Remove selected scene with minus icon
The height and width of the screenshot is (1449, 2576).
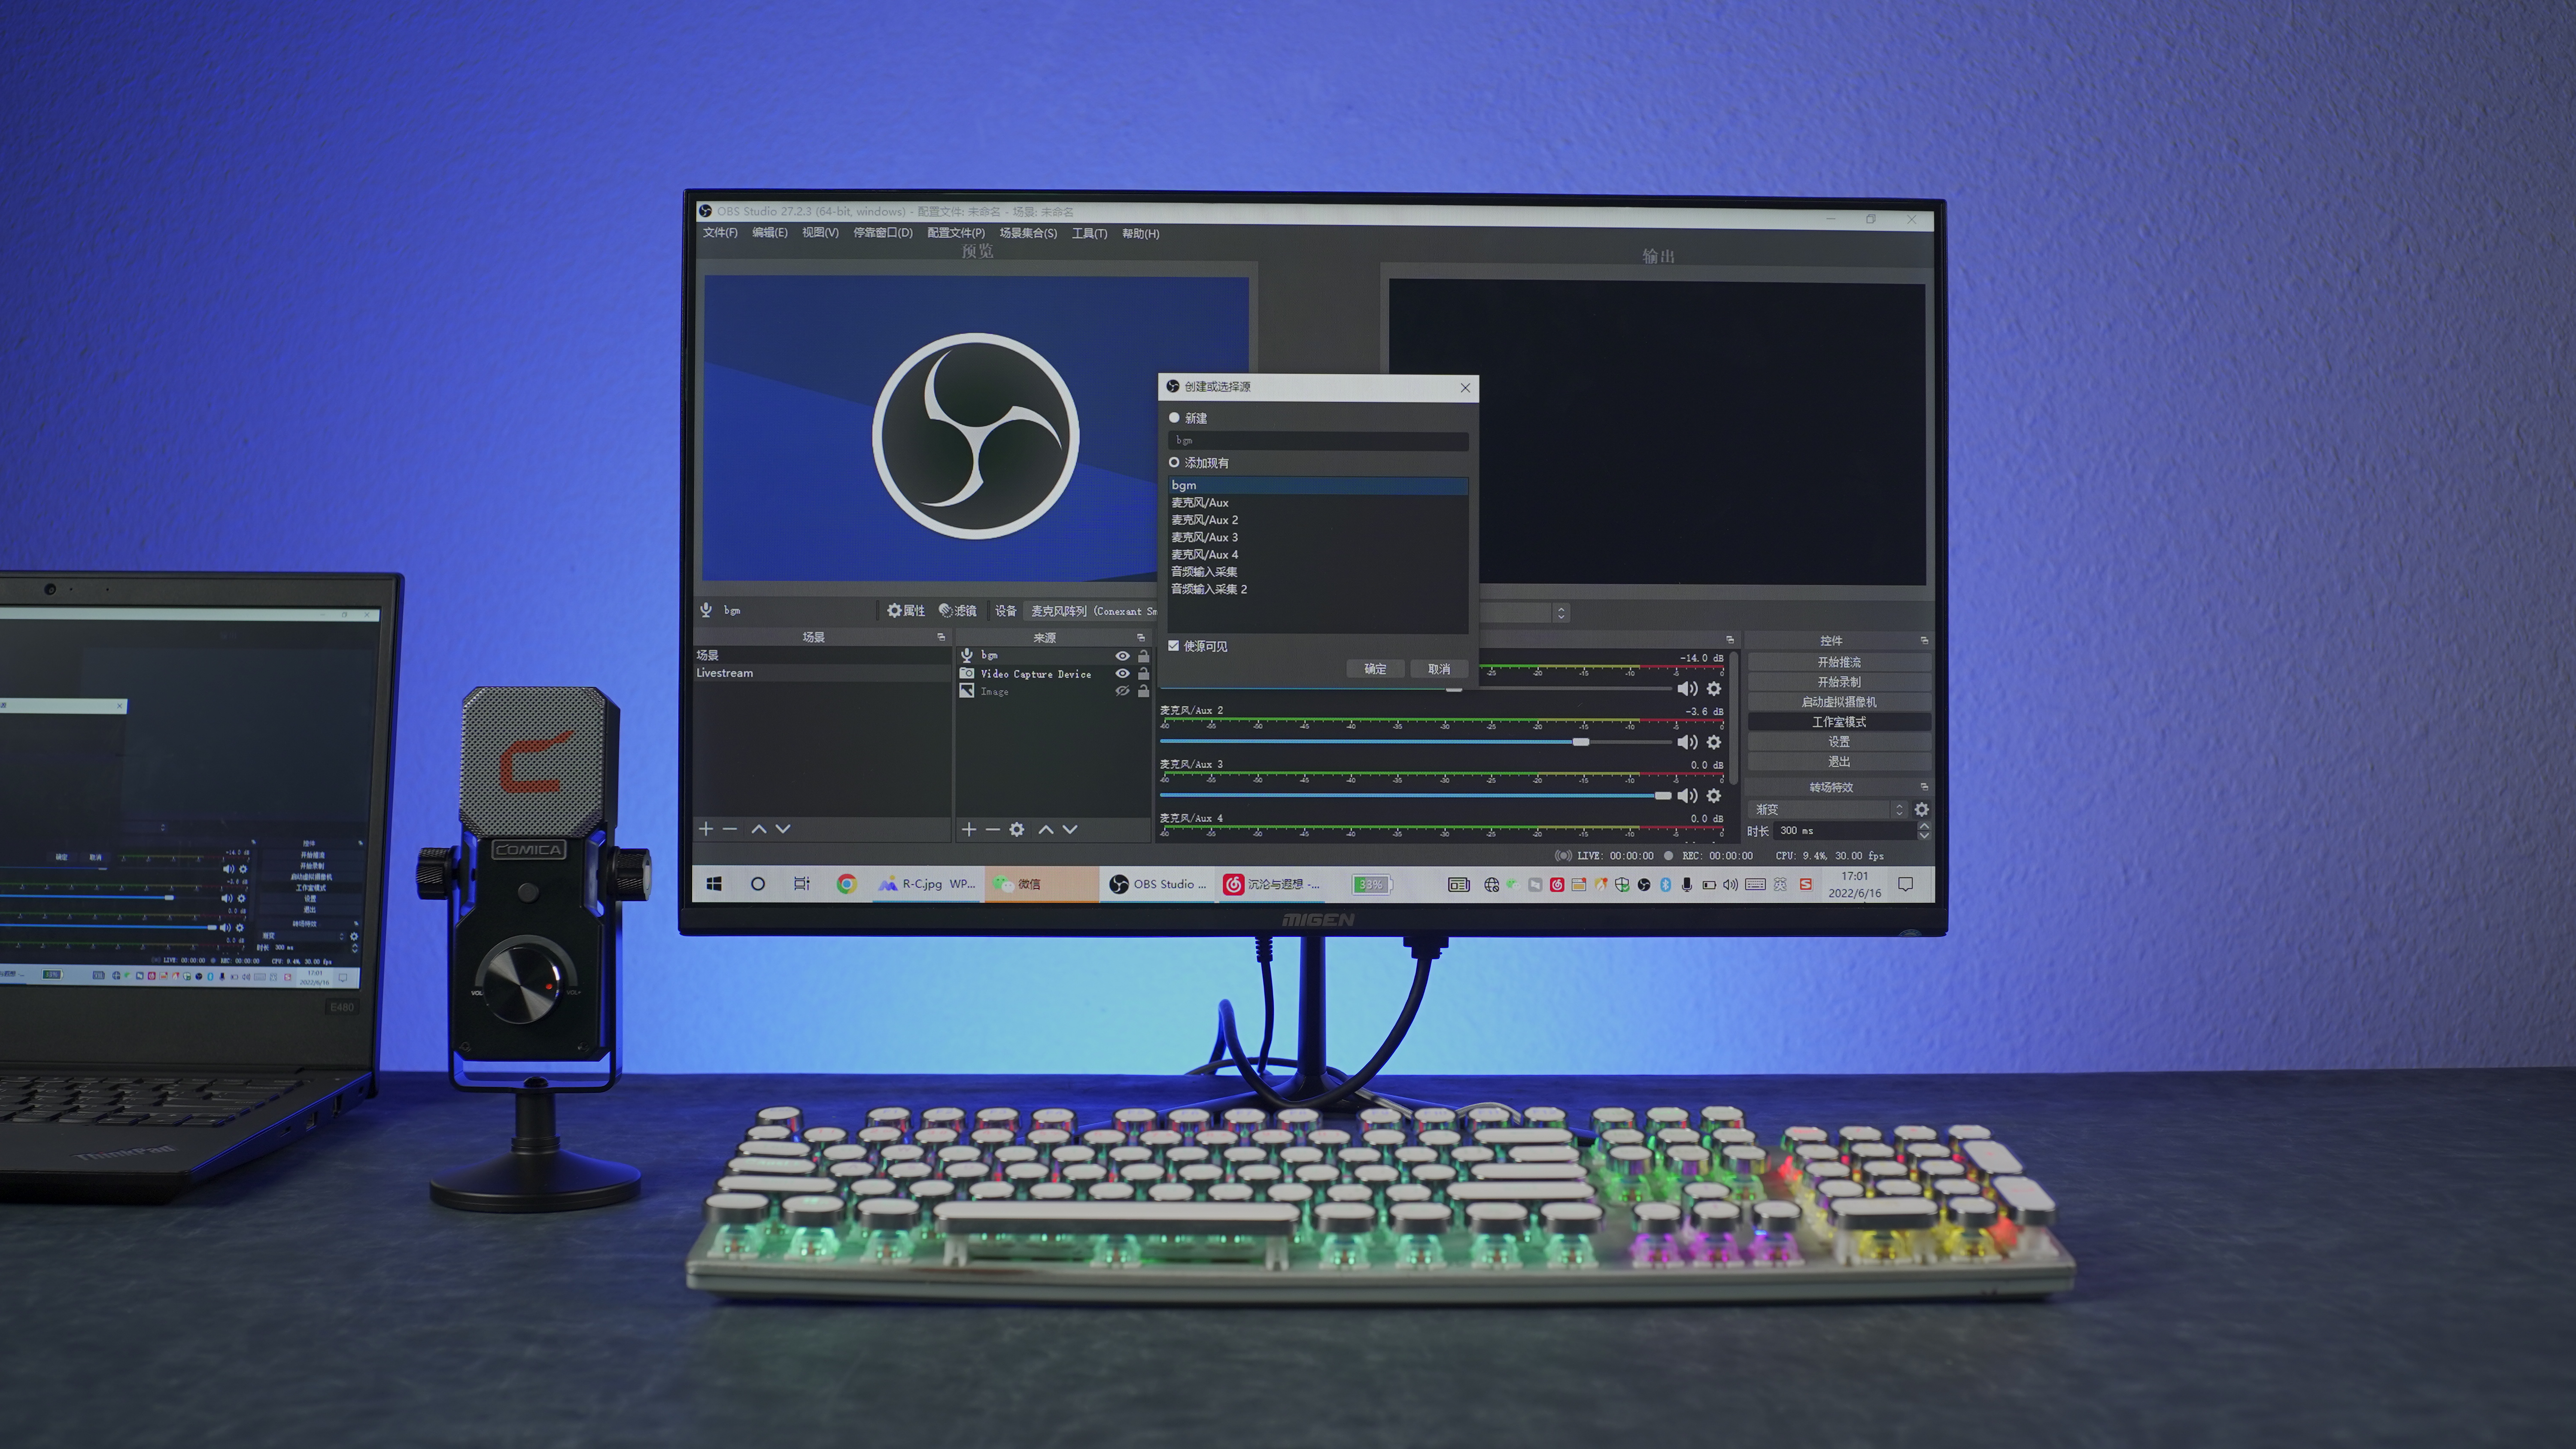(730, 829)
